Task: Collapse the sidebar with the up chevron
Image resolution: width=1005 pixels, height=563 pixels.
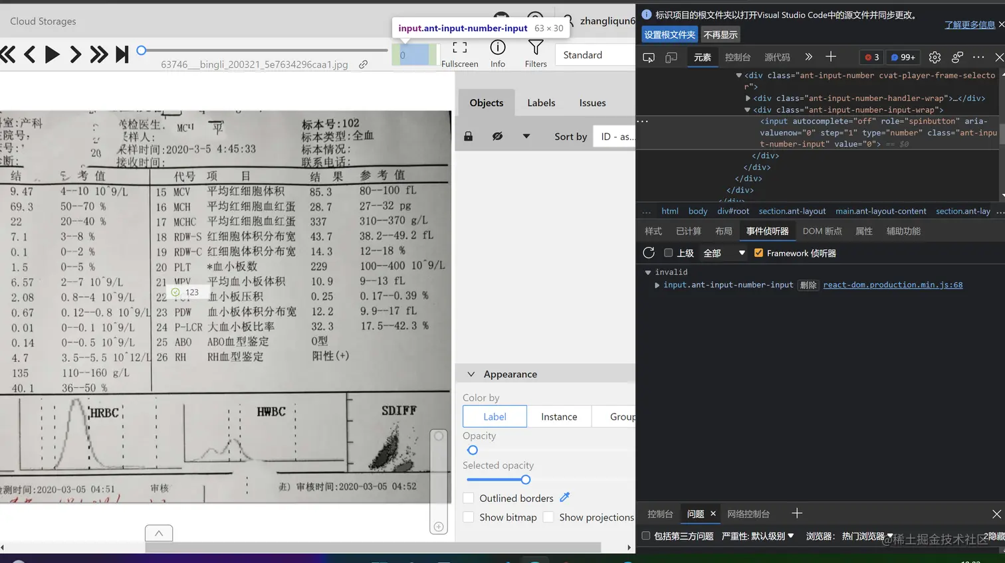Action: coord(159,533)
